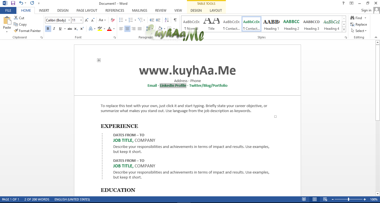Justify the paragraph text

coord(140,29)
